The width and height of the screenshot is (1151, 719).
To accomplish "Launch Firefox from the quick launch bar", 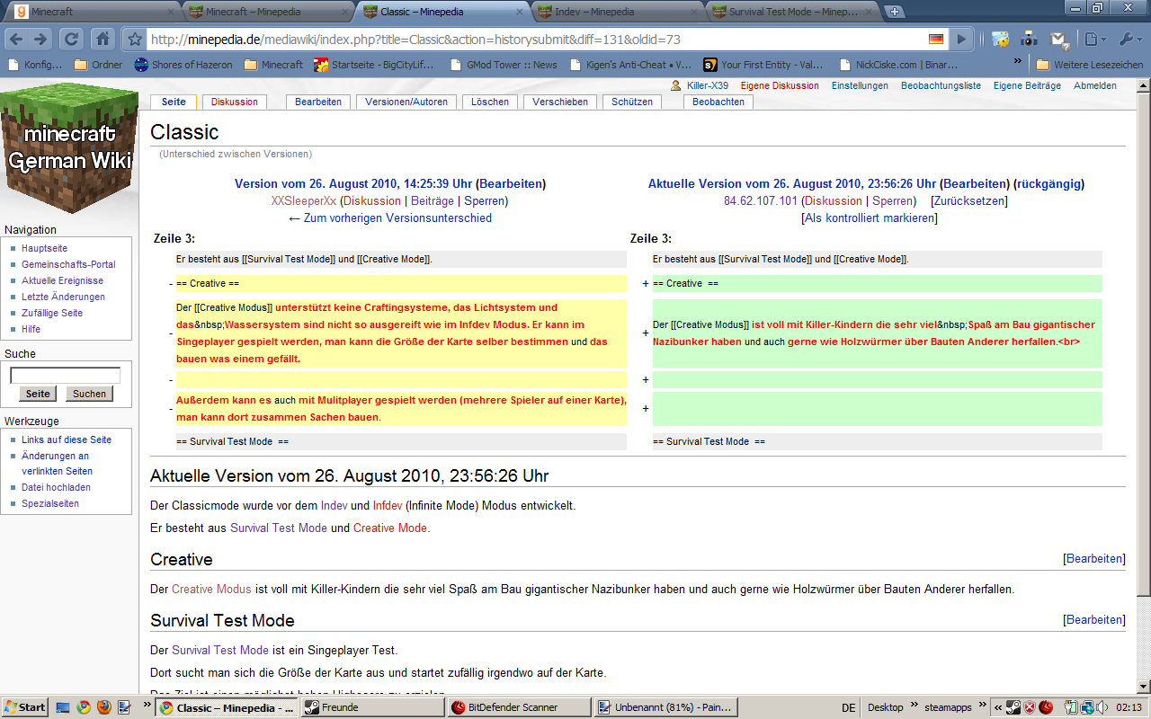I will 103,707.
